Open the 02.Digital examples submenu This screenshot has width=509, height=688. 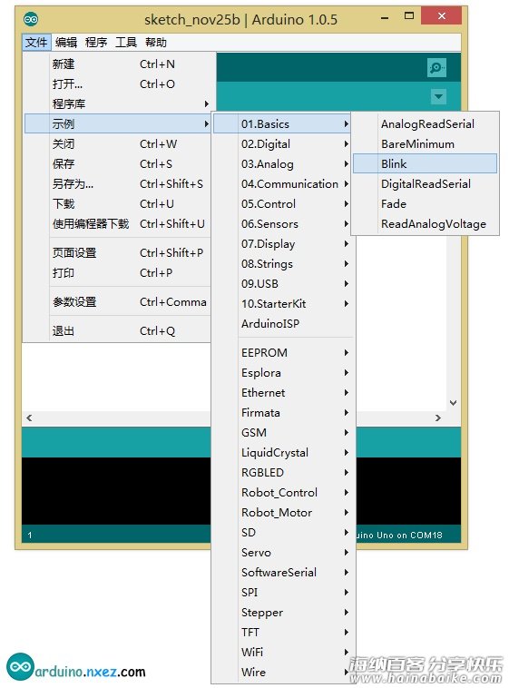click(283, 144)
